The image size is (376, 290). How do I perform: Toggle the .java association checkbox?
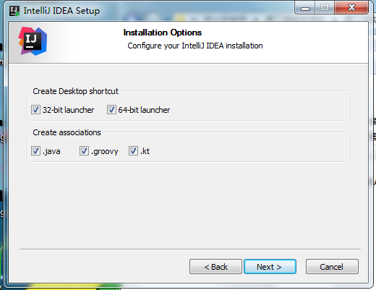(x=35, y=151)
